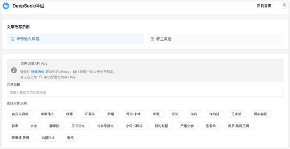Image resolution: width=290 pixels, height=149 pixels.
Task: Select the 李诞 style
Action: (156, 114)
